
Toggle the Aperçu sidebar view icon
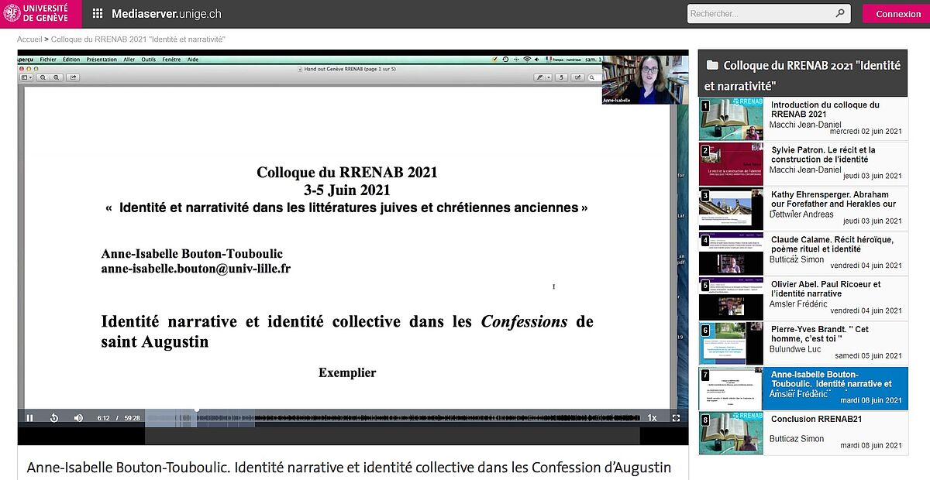(26, 77)
